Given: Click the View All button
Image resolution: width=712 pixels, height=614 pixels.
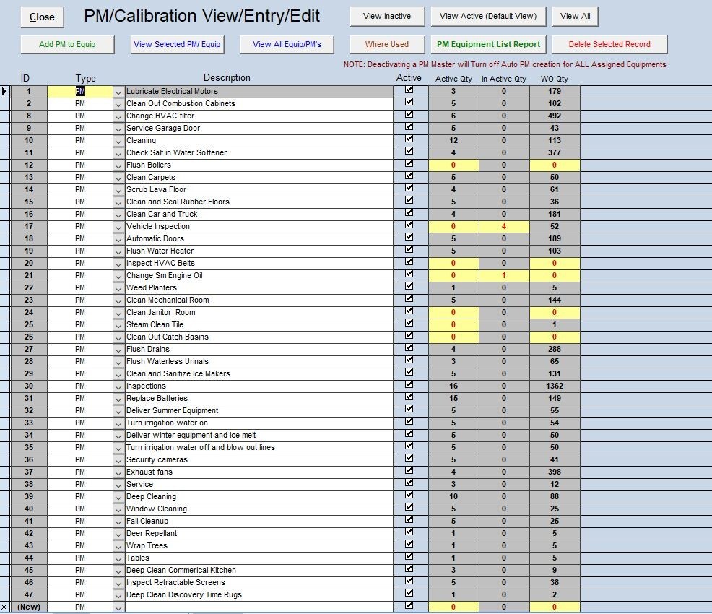Looking at the screenshot, I should (x=574, y=15).
